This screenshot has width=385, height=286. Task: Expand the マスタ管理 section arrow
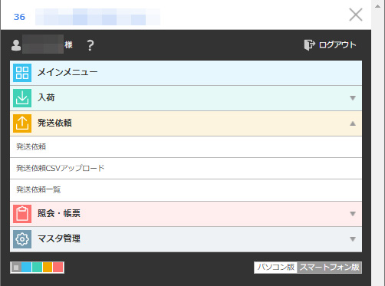pyautogui.click(x=353, y=239)
